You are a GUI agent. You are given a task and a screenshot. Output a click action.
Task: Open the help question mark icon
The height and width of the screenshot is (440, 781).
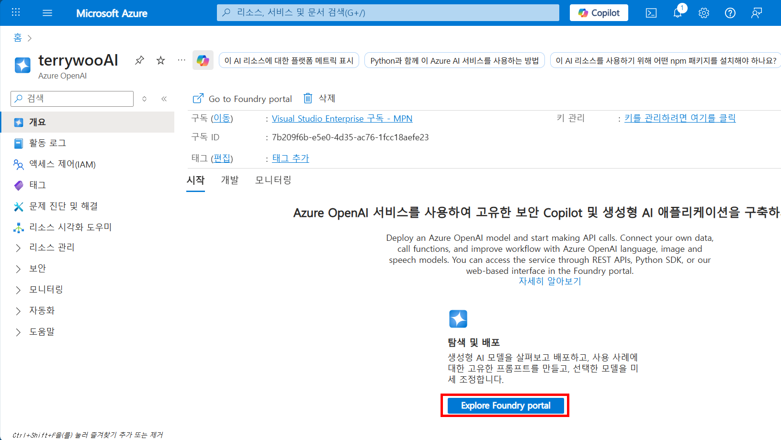[x=730, y=13]
